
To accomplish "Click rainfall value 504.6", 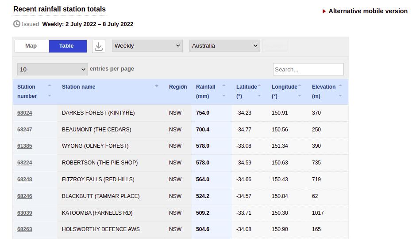I will coord(203,229).
